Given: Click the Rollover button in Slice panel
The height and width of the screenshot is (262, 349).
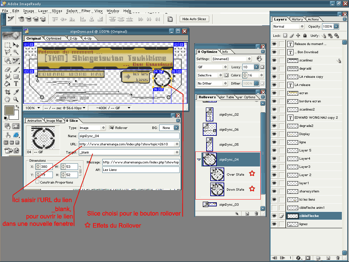Looking at the screenshot, I should point(118,128).
